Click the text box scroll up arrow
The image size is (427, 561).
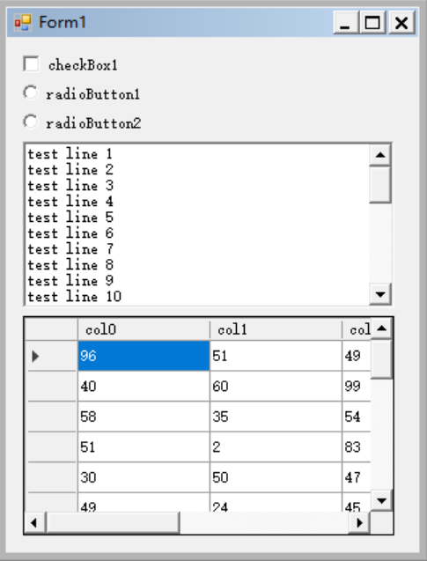click(380, 155)
